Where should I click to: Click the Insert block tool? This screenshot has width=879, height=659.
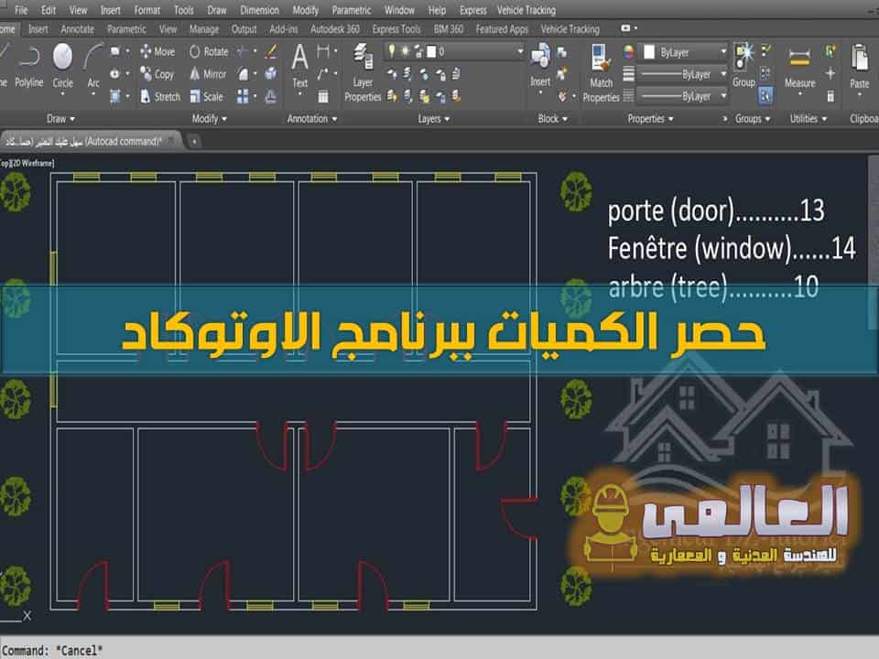(x=540, y=66)
